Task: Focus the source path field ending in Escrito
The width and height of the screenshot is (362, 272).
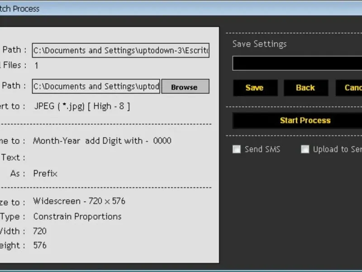Action: 121,50
